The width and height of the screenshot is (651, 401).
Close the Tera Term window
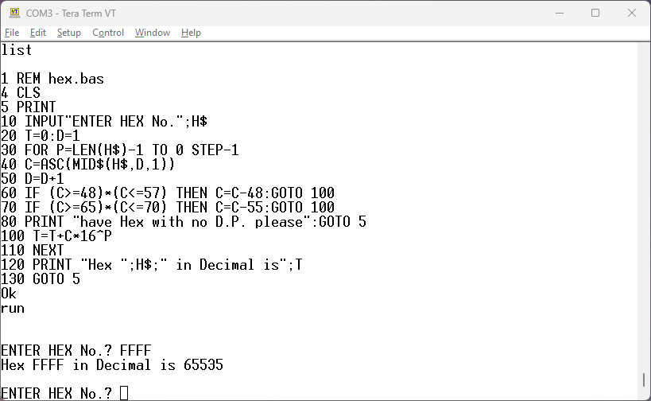631,13
